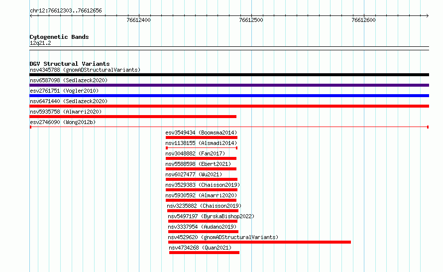Click the long red nsv4529620 variant bar
Screen dimensions: 443x272
click(259, 242)
